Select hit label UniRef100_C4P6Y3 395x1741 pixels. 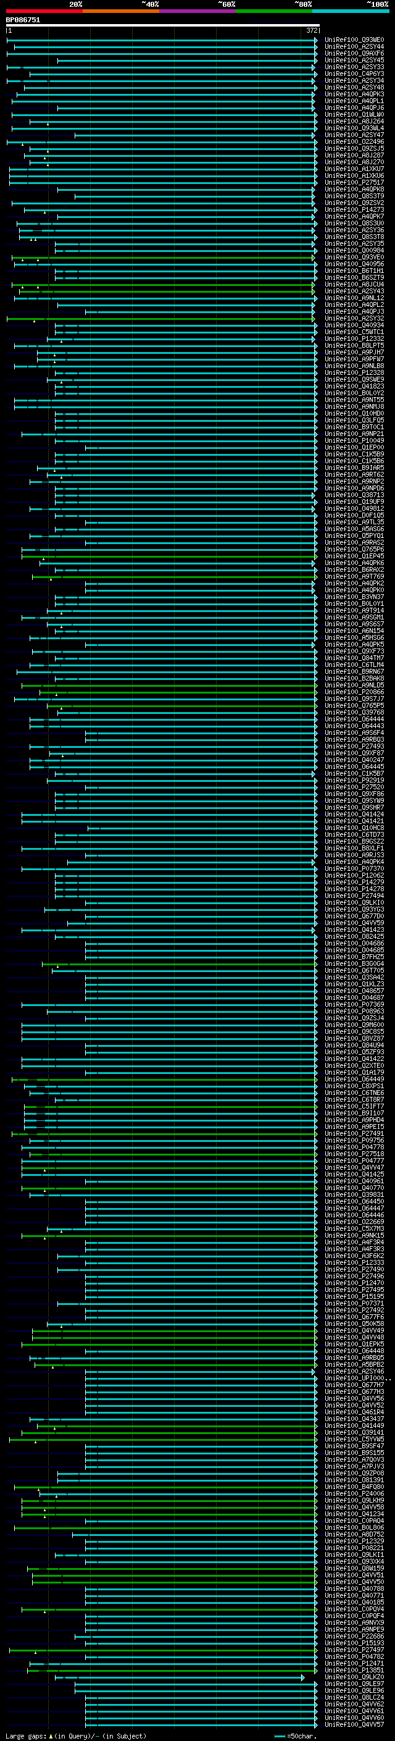point(354,73)
